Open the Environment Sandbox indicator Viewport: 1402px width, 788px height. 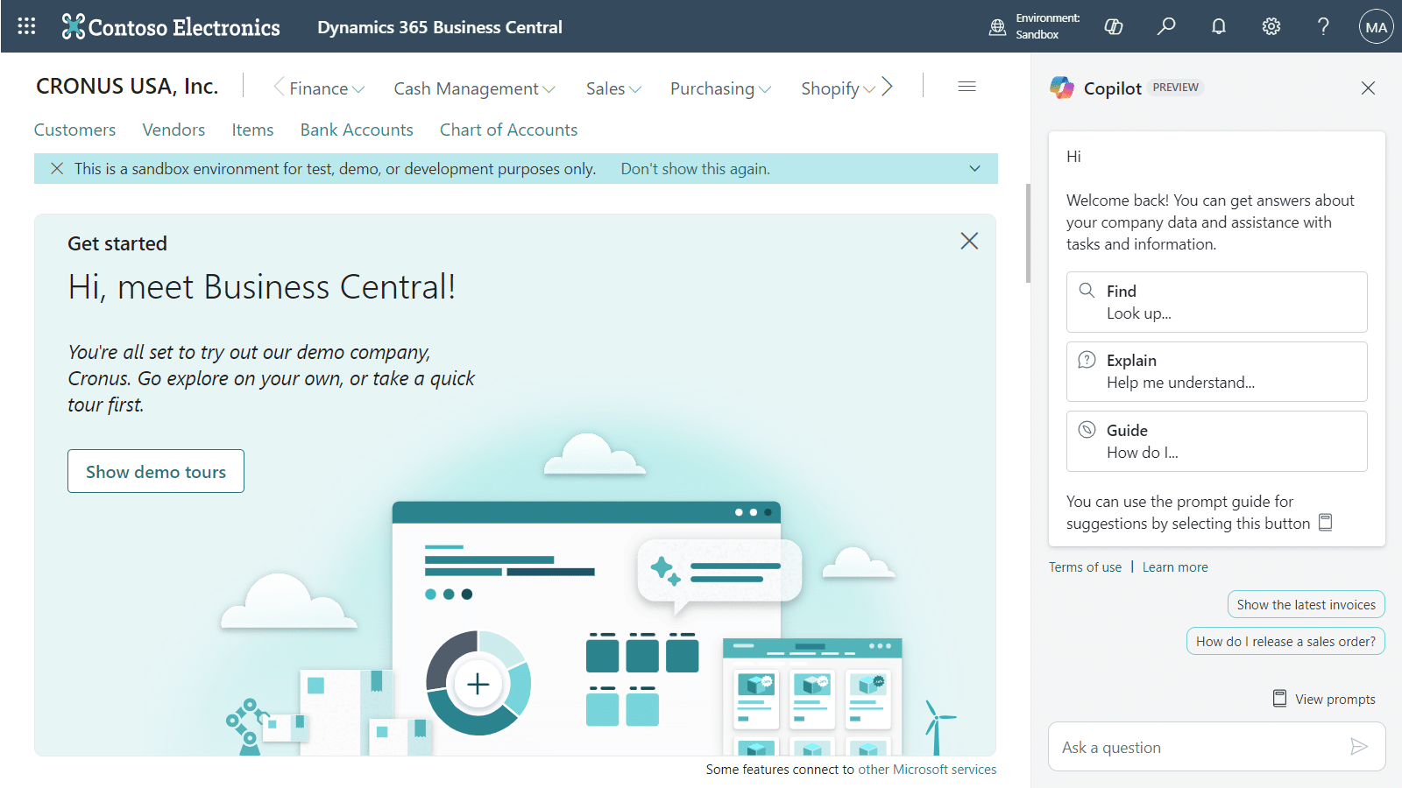pos(1034,26)
